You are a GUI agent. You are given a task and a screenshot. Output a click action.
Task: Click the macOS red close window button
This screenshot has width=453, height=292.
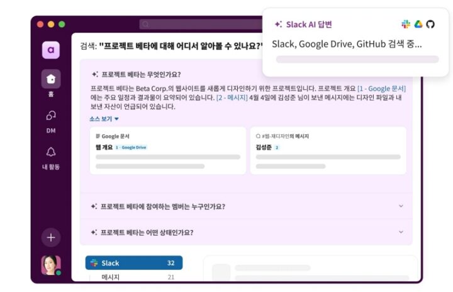pyautogui.click(x=40, y=24)
